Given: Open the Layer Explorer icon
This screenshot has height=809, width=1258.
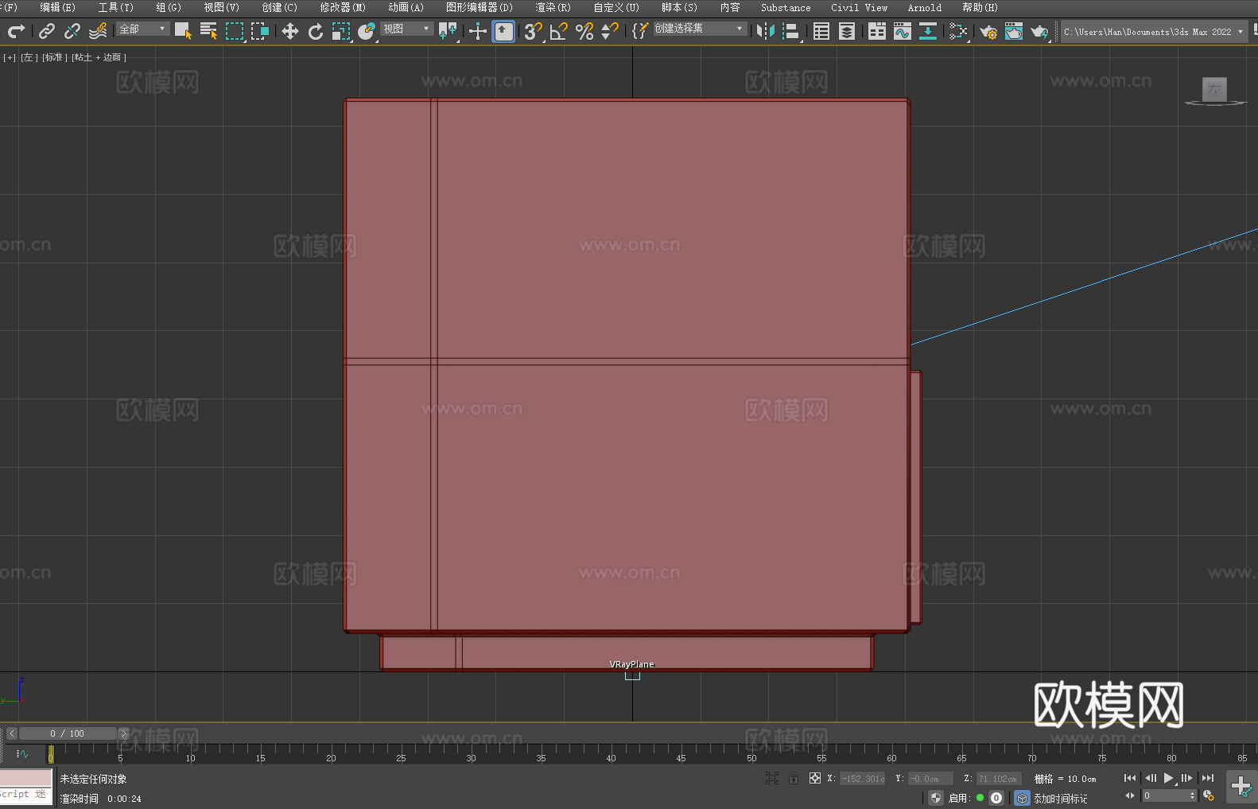Looking at the screenshot, I should click(x=847, y=31).
